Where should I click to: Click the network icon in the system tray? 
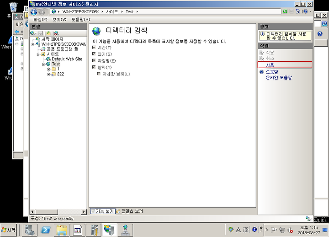[x=282, y=230]
